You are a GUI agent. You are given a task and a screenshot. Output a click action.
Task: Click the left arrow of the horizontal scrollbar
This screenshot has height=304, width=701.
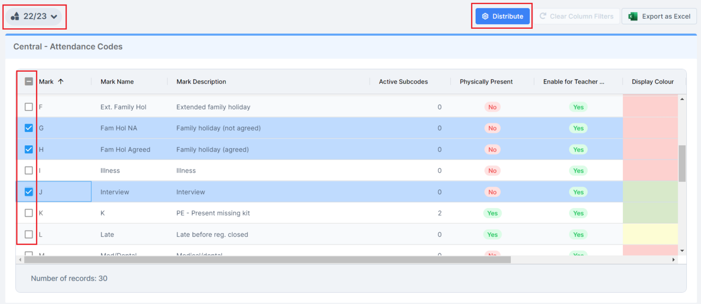point(20,259)
